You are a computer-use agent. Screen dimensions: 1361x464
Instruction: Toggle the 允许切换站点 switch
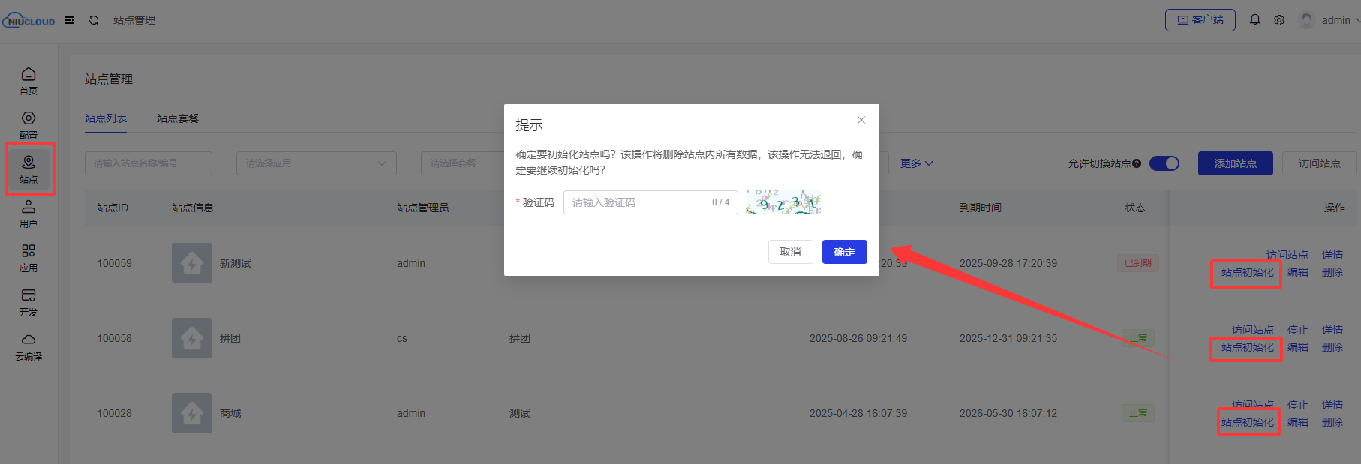tap(1164, 163)
